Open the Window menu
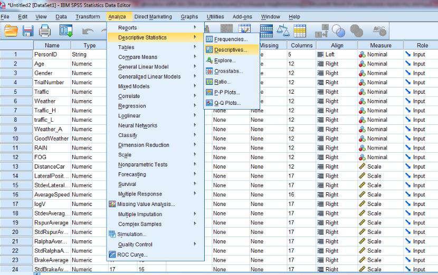This screenshot has width=438, height=275. click(270, 17)
